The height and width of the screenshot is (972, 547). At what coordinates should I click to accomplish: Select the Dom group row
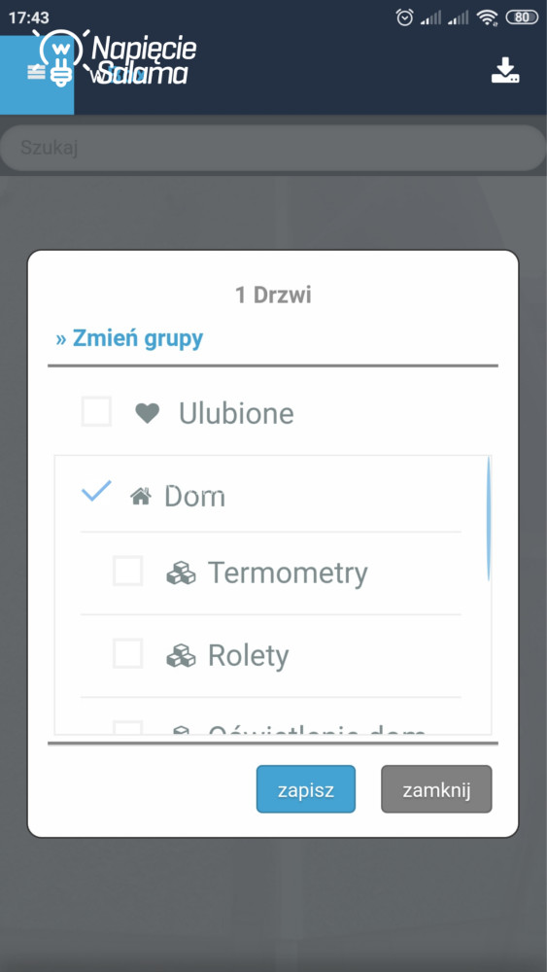pos(271,495)
